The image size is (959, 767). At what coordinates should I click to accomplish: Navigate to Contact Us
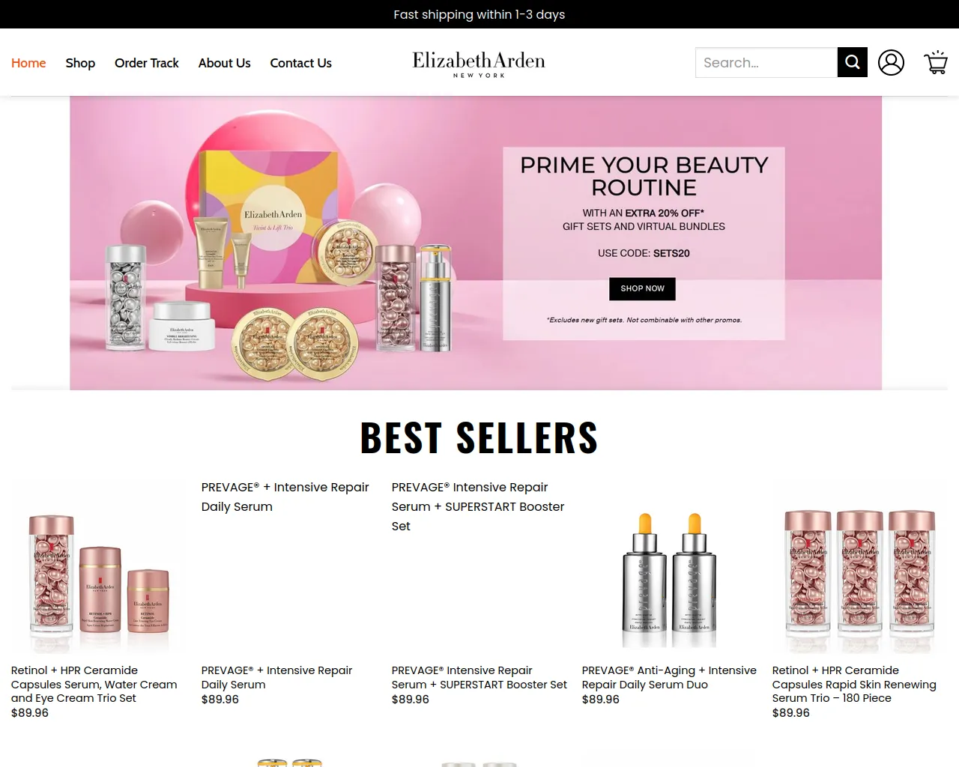point(301,63)
